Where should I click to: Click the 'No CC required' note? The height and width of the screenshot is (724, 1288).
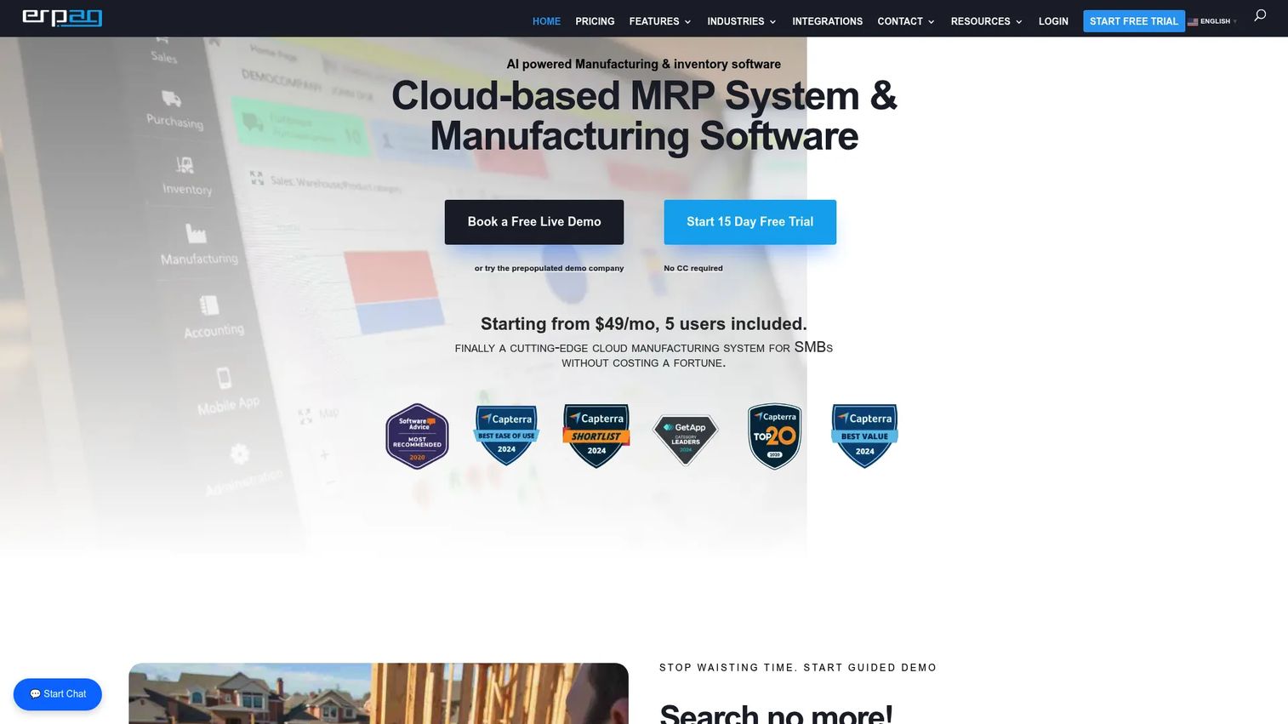693,268
